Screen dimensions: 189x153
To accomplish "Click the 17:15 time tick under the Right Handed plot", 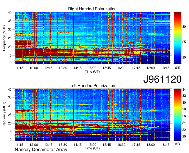I will click(x=136, y=68).
